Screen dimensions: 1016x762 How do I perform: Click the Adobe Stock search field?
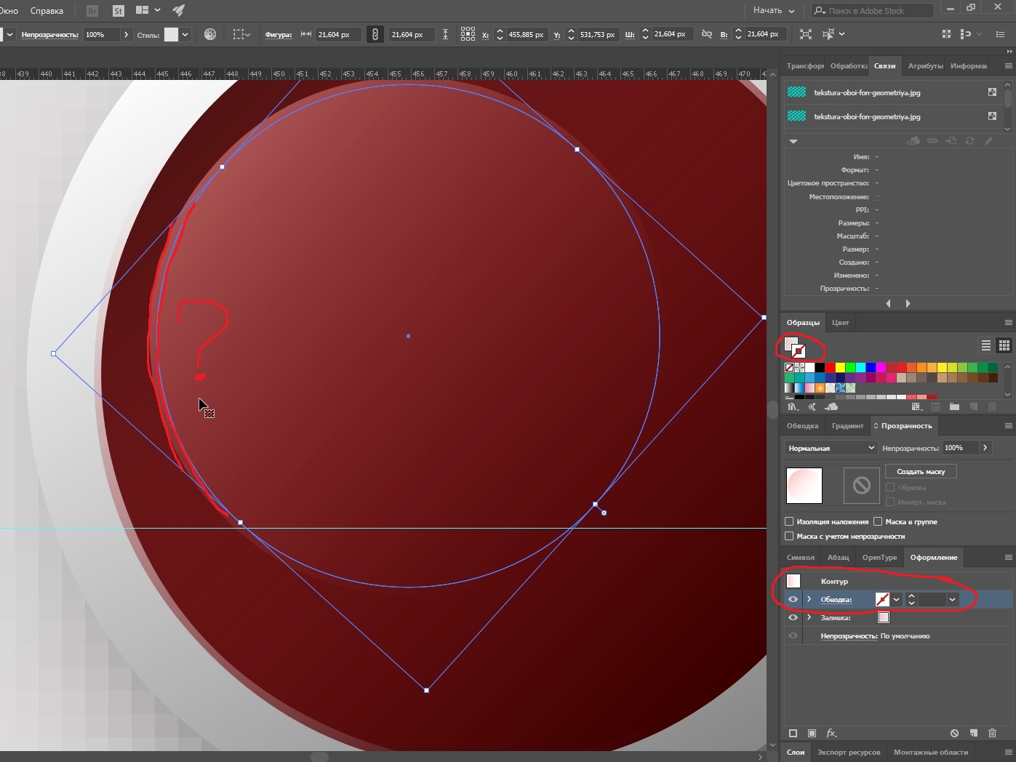click(873, 10)
